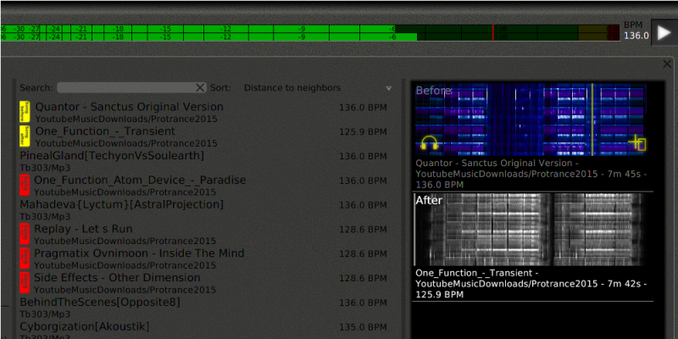Clear the search field with its X icon
The image size is (678, 339).
point(200,88)
